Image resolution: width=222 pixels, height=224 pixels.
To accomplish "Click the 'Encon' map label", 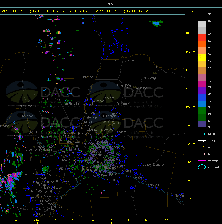I will tap(160, 67).
